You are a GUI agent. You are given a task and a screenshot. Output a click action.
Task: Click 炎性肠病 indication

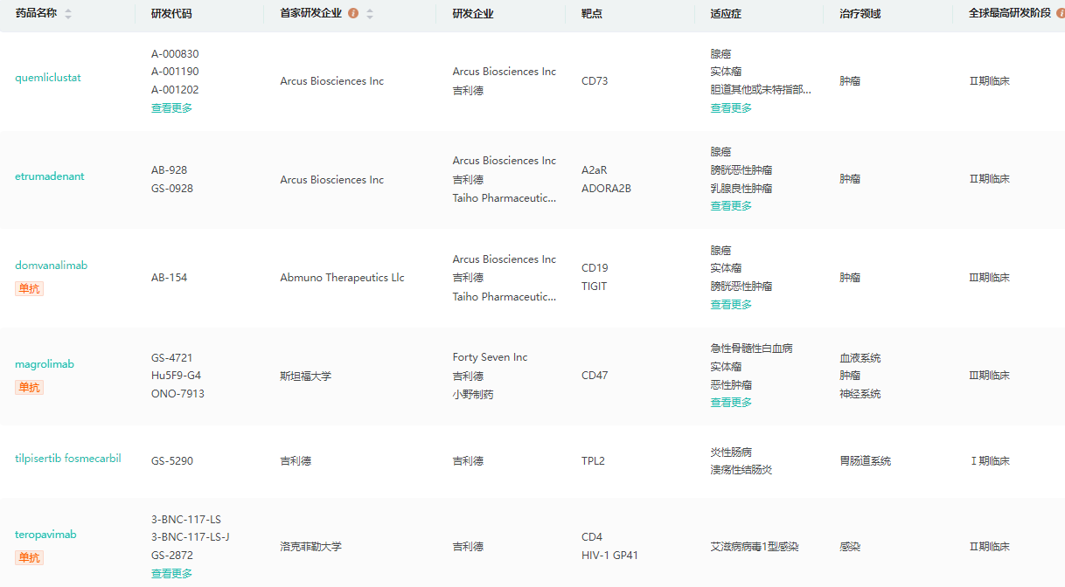(x=731, y=452)
